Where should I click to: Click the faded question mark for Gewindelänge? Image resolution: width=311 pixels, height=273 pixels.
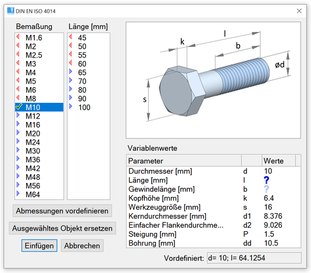266,189
